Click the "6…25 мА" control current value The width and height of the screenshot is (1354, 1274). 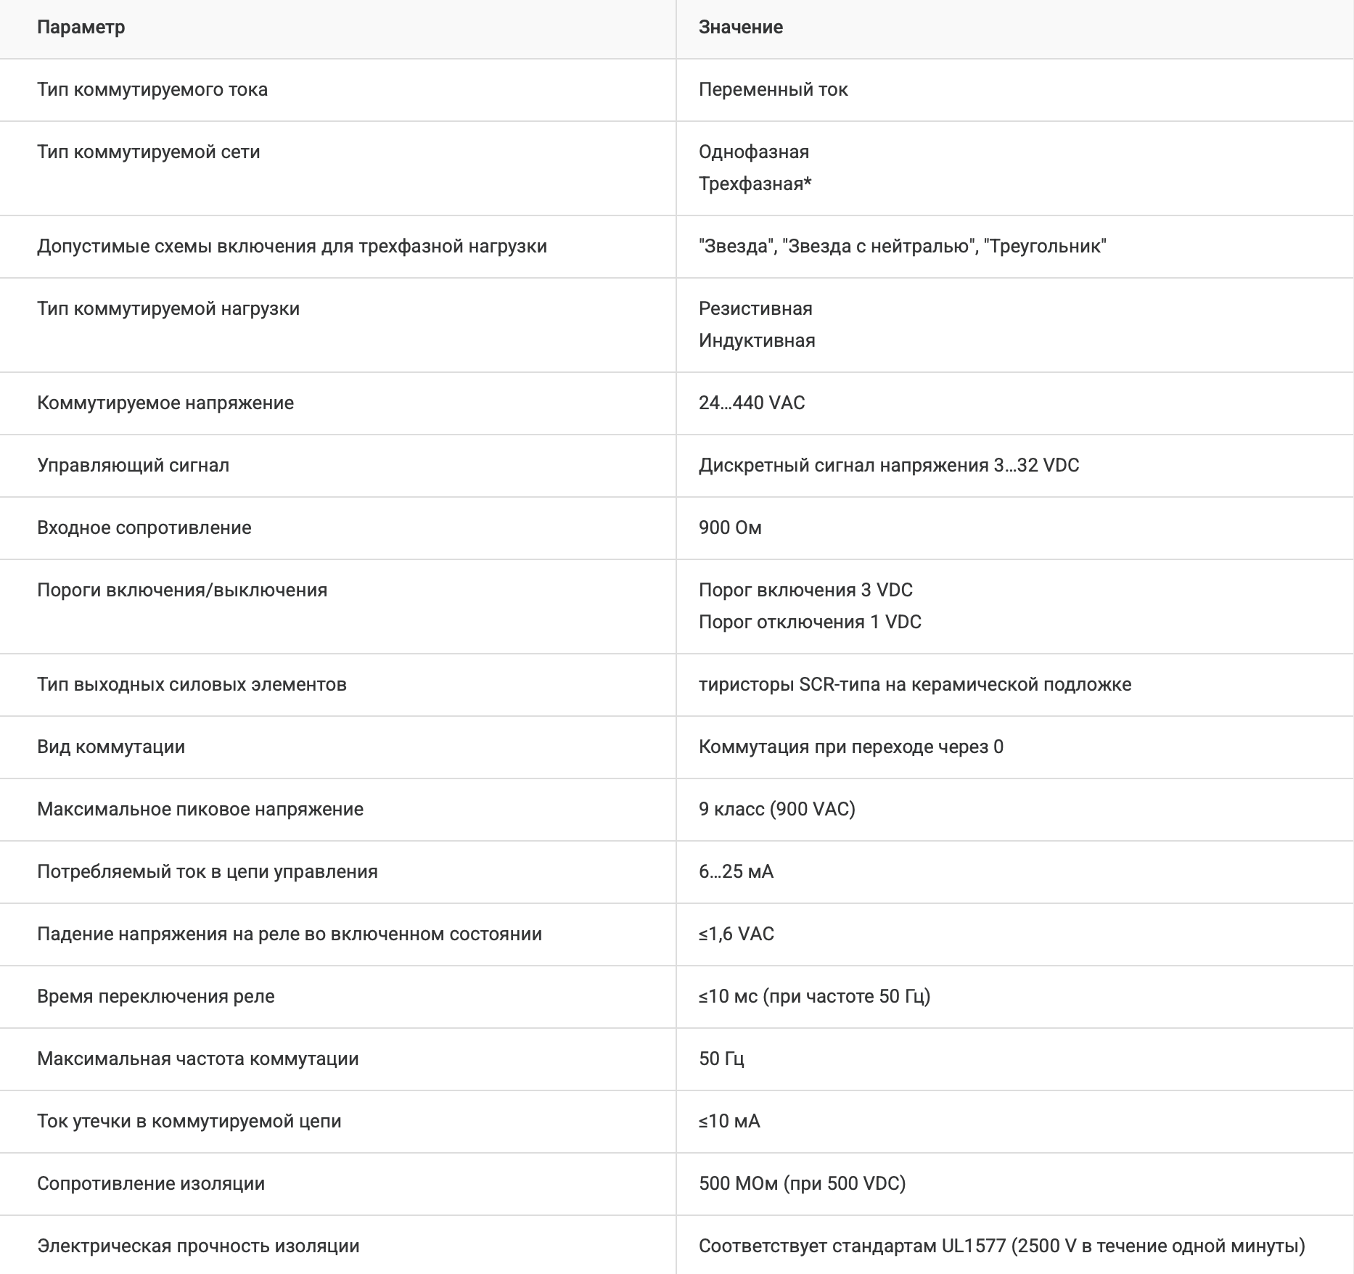[736, 872]
